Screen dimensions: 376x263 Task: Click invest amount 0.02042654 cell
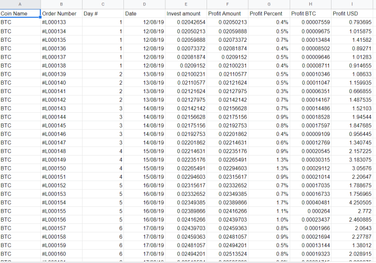(x=186, y=22)
